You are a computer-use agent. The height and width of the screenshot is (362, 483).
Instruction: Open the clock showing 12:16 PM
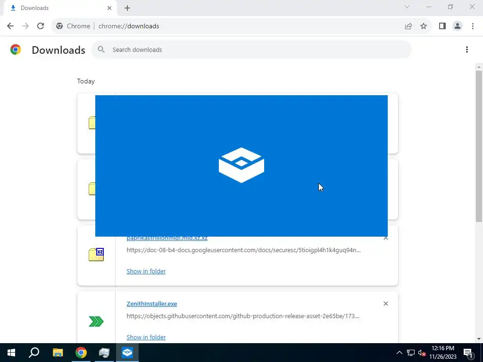[443, 353]
